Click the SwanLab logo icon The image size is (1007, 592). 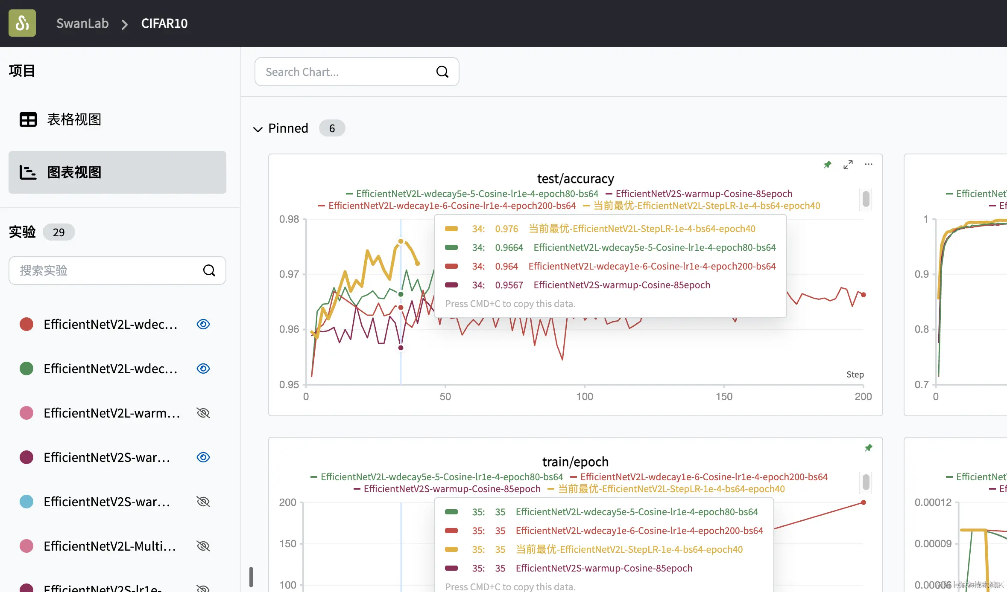[x=22, y=23]
